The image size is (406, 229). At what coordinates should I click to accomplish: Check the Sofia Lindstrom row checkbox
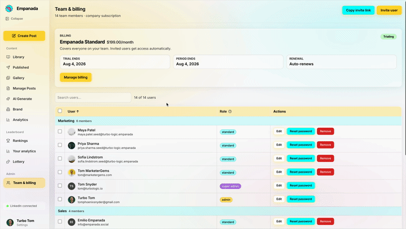(60, 159)
